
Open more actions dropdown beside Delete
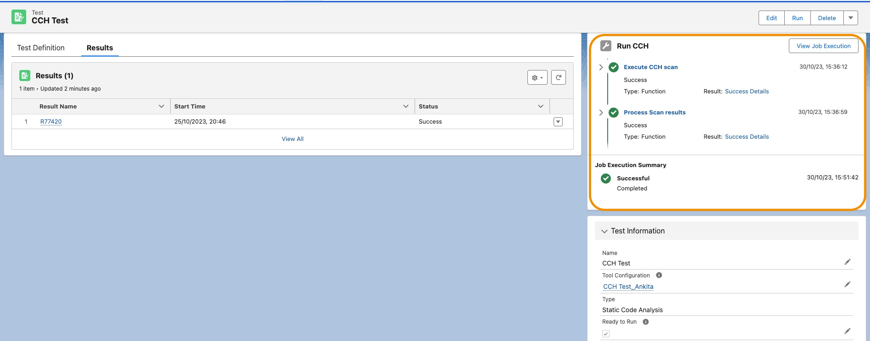[851, 18]
